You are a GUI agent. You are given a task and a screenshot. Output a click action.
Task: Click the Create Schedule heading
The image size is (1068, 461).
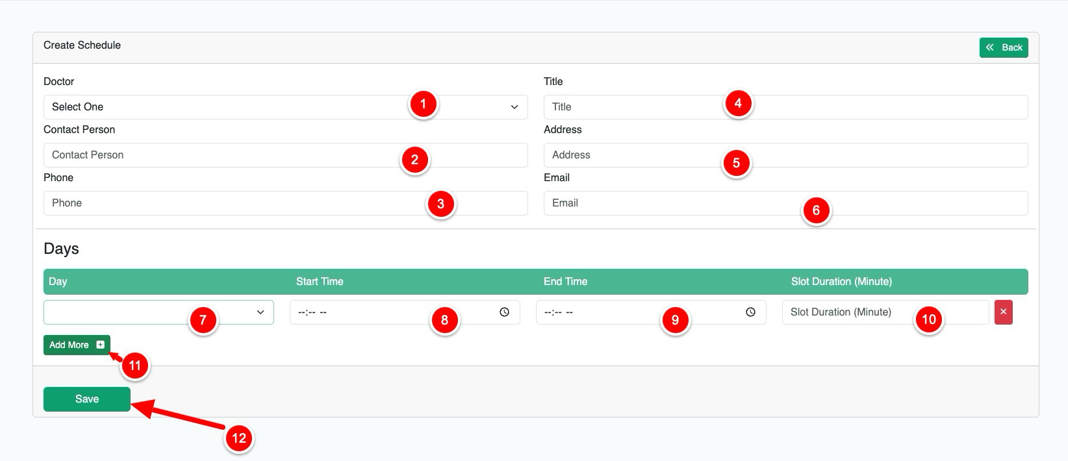point(82,45)
